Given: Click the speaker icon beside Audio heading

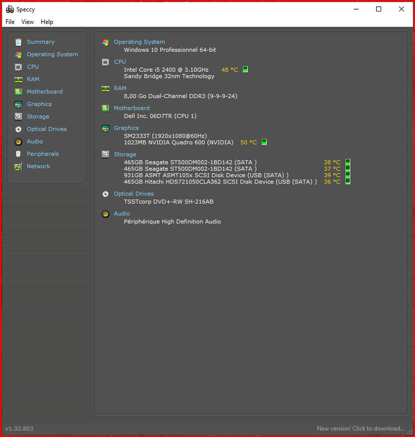Looking at the screenshot, I should click(105, 214).
